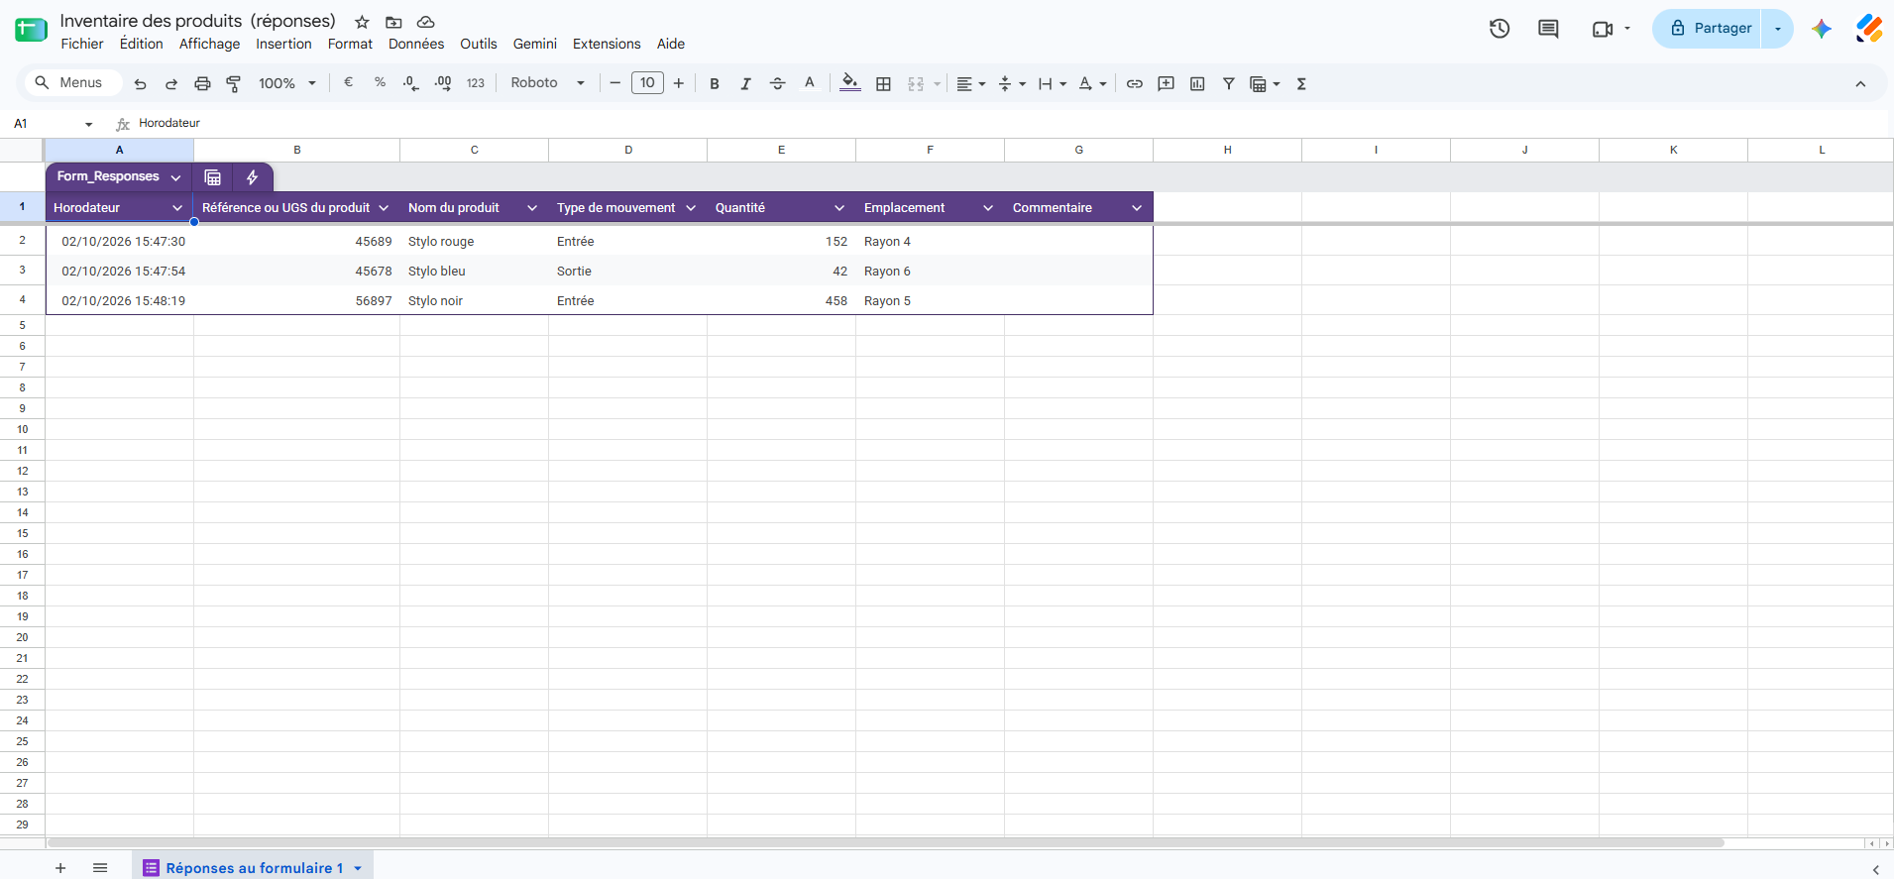1894x879 pixels.
Task: Expand the Form_Responses table menu
Action: 175,177
